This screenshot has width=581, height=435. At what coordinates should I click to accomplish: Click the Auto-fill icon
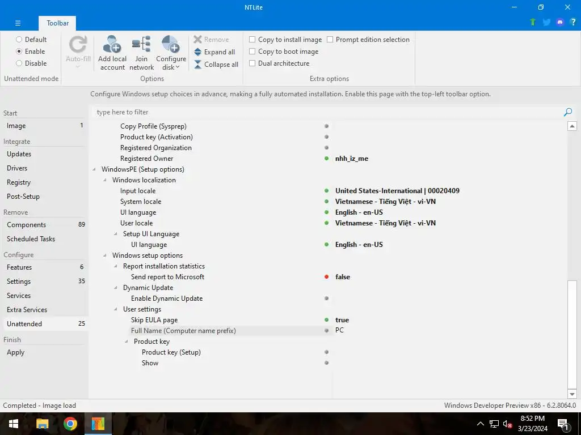[x=78, y=45]
